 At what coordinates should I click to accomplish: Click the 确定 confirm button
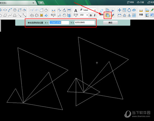(110, 23)
